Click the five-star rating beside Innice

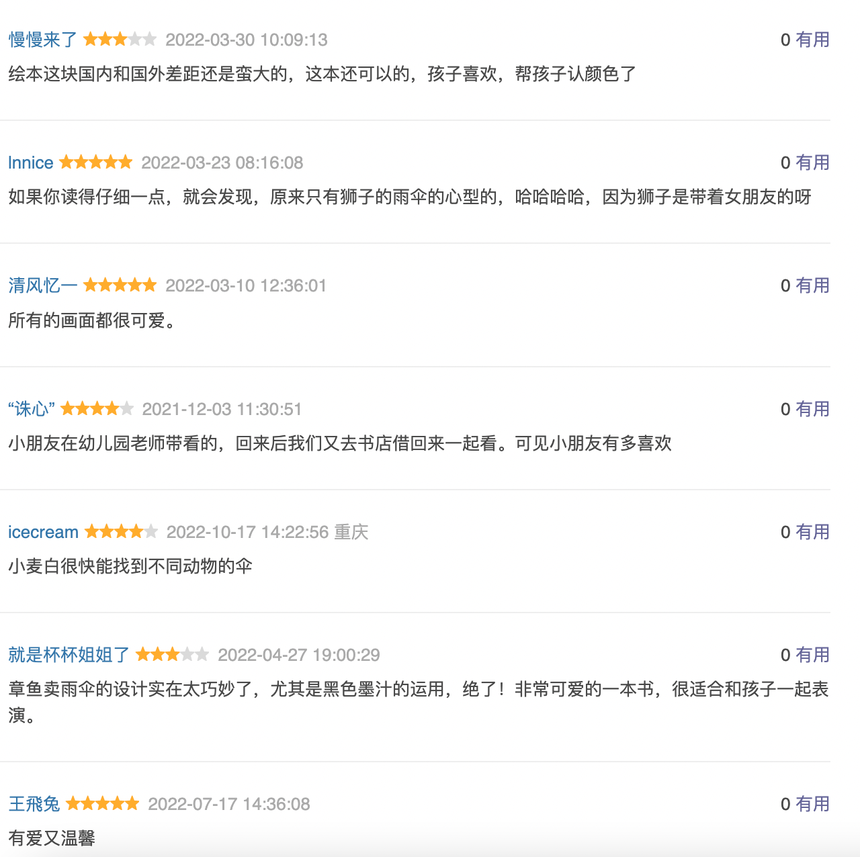click(x=96, y=162)
